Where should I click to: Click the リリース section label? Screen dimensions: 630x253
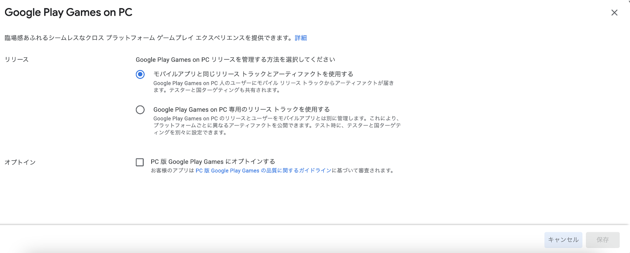[x=16, y=59]
